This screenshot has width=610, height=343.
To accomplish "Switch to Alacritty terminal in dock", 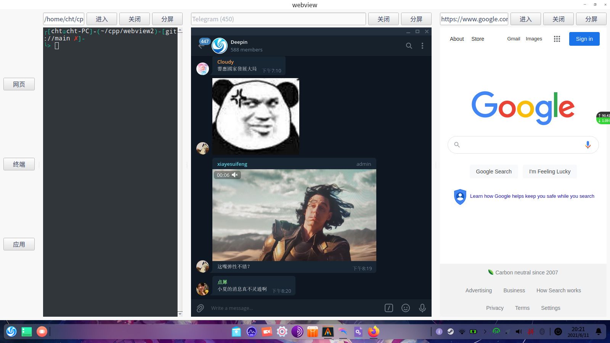I will pos(328,332).
